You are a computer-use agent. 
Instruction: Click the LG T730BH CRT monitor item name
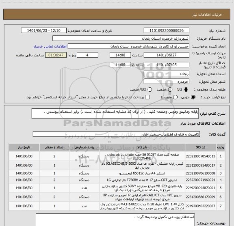tap(142, 180)
